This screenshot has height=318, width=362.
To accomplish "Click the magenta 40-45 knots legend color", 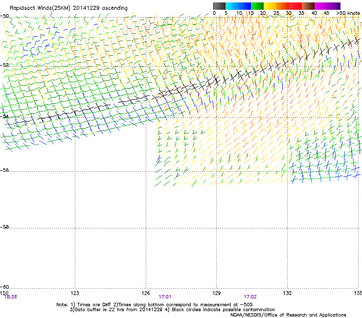I will [x=321, y=6].
